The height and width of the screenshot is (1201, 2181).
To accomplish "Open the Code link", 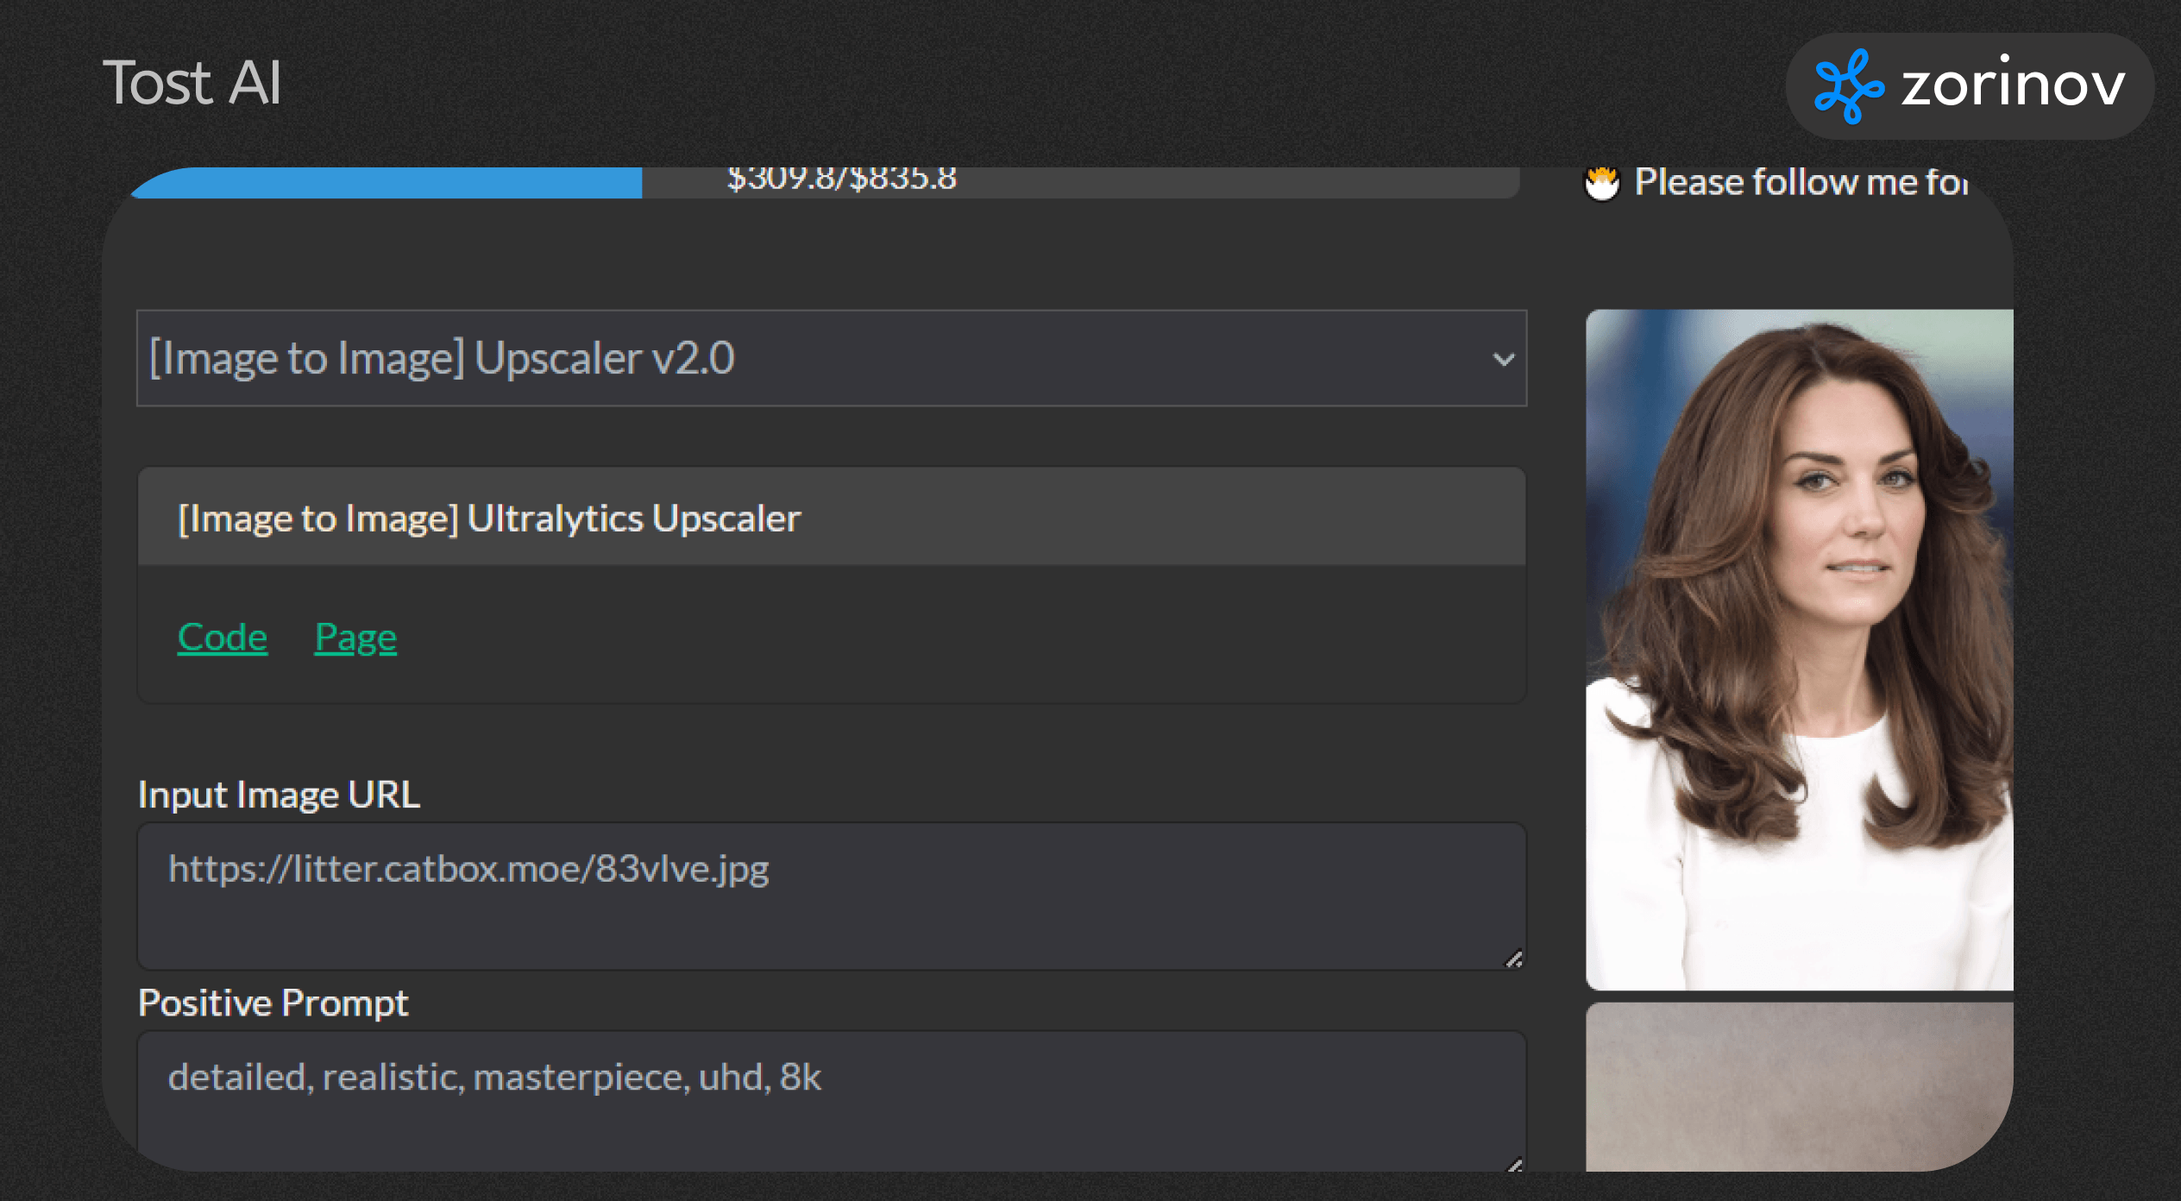I will coord(222,638).
